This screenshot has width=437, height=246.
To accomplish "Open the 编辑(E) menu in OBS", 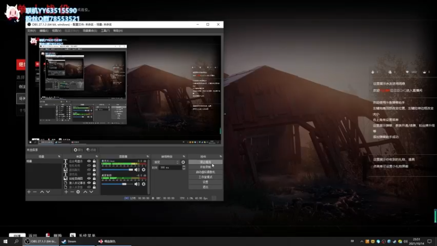I will click(44, 31).
